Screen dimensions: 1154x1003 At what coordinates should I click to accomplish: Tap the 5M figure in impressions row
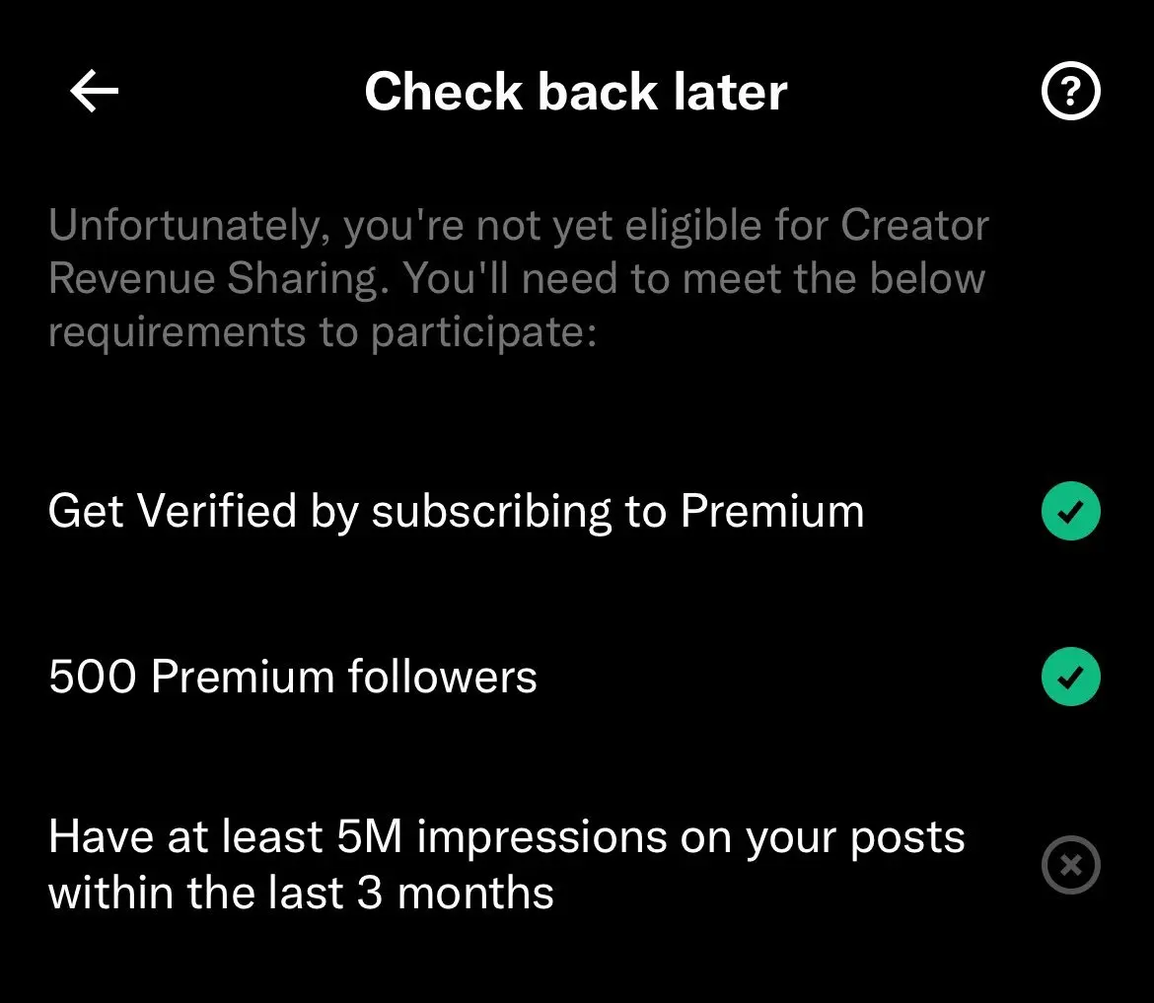pos(370,836)
